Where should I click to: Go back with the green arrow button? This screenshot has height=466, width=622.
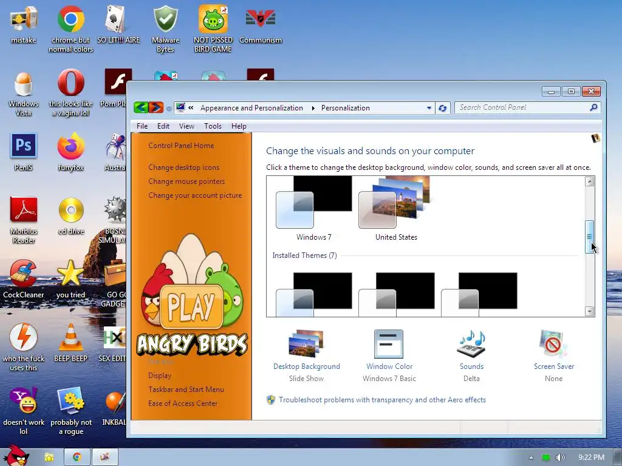coord(141,107)
